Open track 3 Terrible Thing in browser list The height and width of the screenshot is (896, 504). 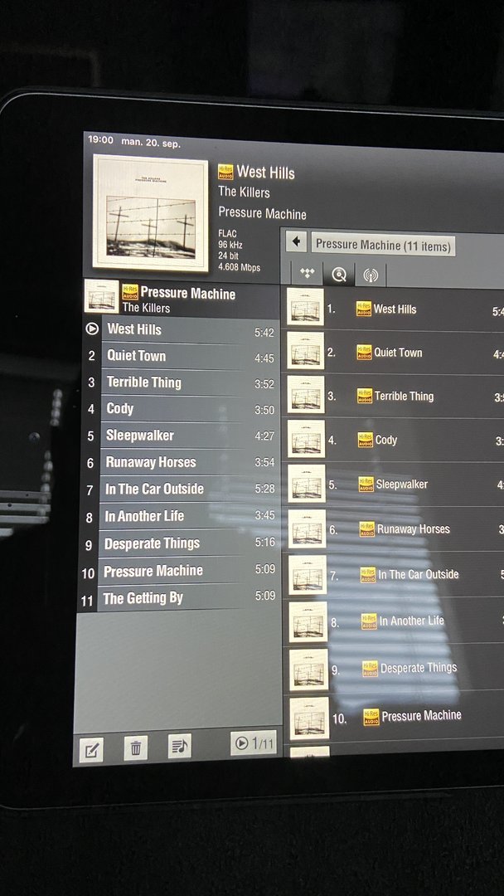(x=395, y=396)
